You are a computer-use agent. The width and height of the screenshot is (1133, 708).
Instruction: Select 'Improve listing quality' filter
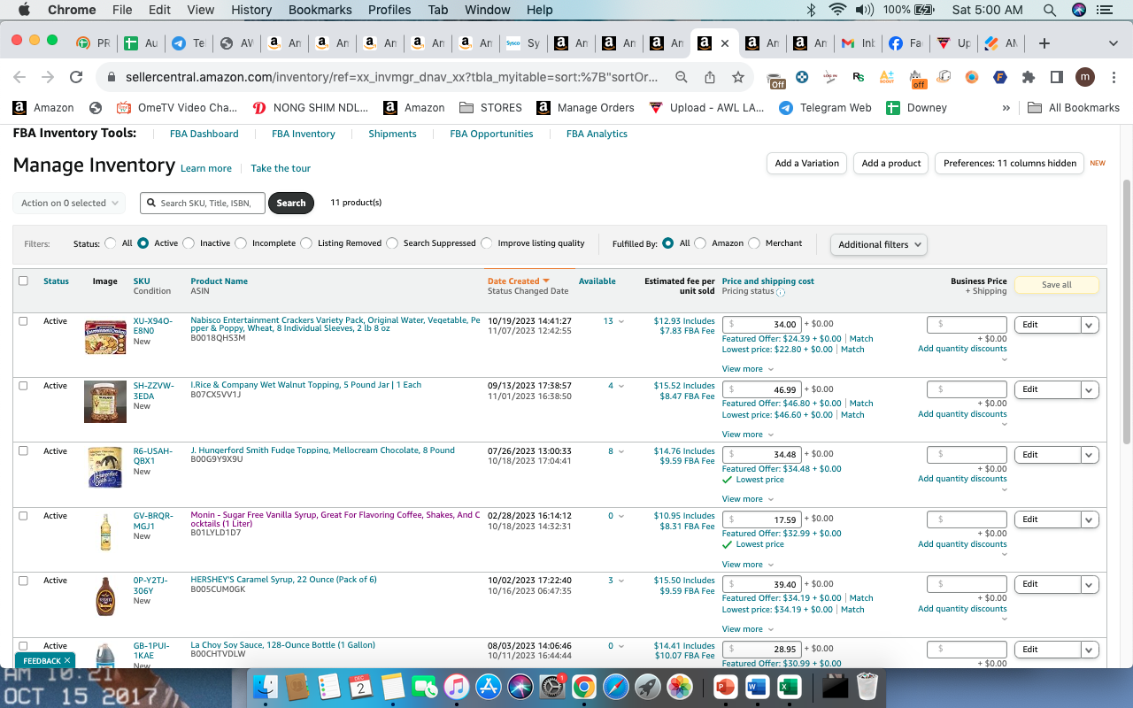pos(486,243)
